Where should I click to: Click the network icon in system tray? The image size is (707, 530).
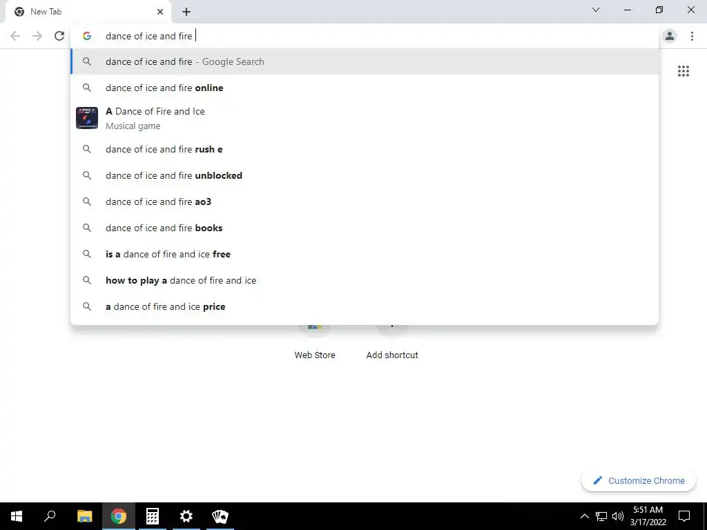[601, 516]
